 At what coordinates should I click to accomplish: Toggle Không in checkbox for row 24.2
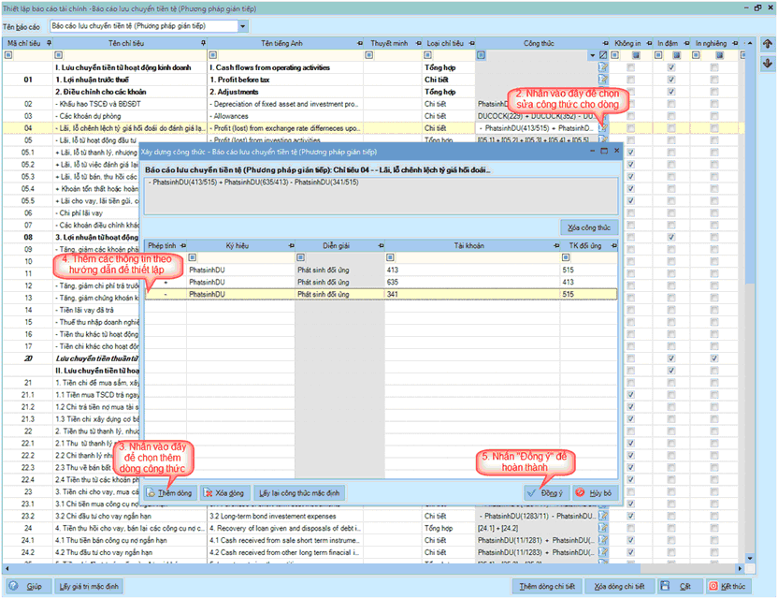[x=630, y=552]
